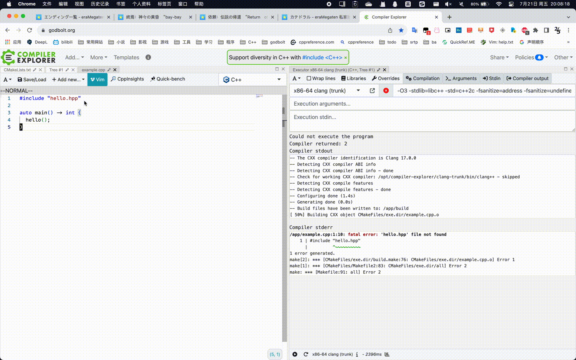The image size is (576, 360).
Task: Open the timing chart icon in status bar
Action: [387, 354]
